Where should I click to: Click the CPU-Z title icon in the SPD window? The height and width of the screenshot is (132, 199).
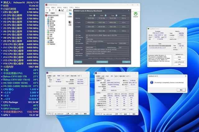96,73
